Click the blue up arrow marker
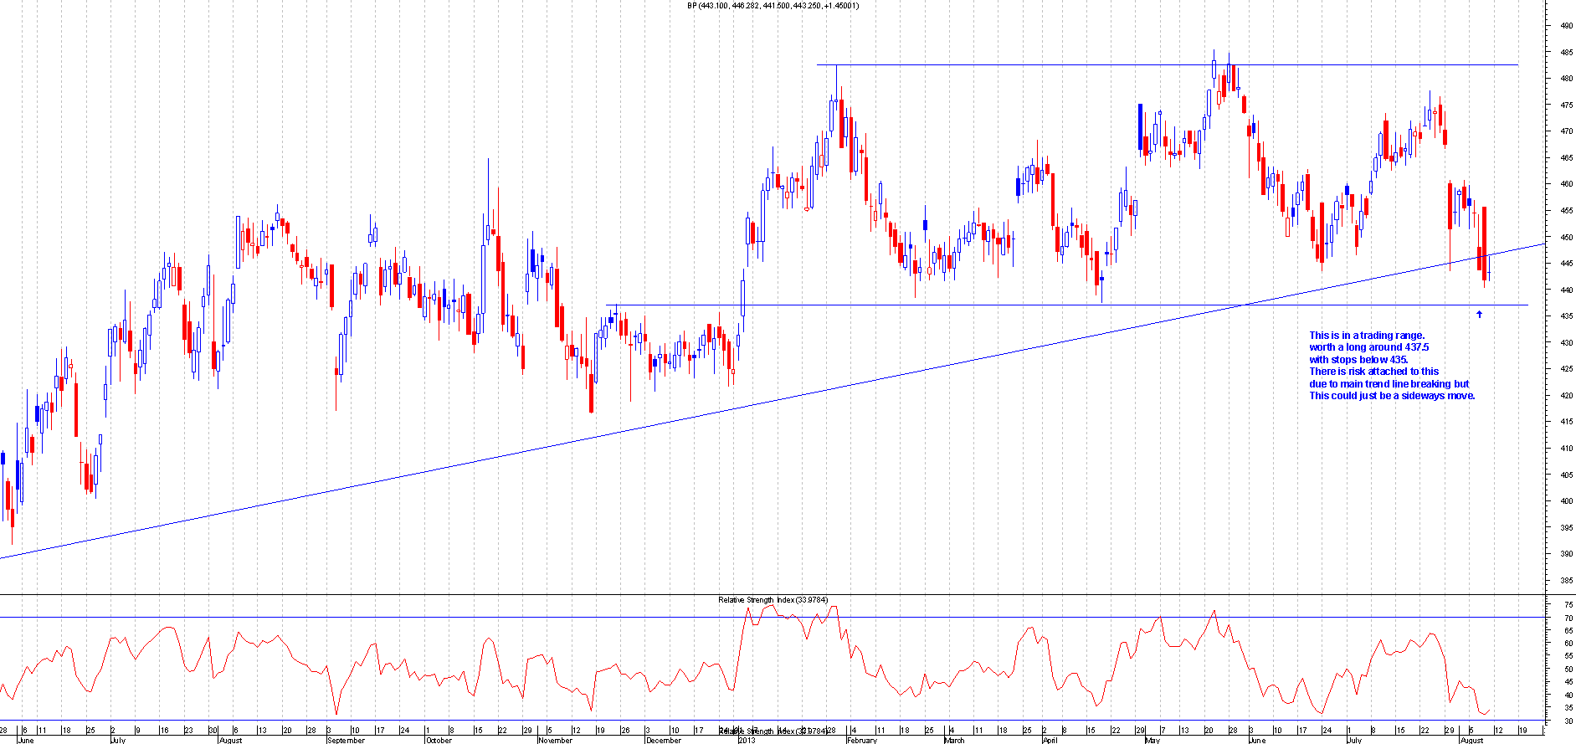The width and height of the screenshot is (1576, 744). [1479, 315]
